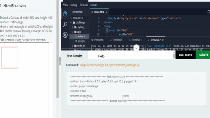Switch to the Terminal 0 tab
The height and width of the screenshot is (118, 210).
tap(116, 40)
